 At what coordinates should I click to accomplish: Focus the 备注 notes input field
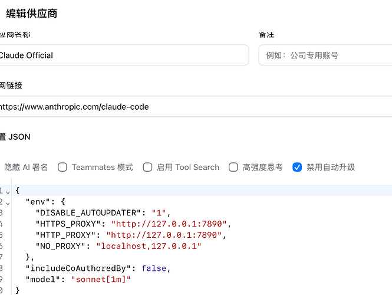pos(325,55)
